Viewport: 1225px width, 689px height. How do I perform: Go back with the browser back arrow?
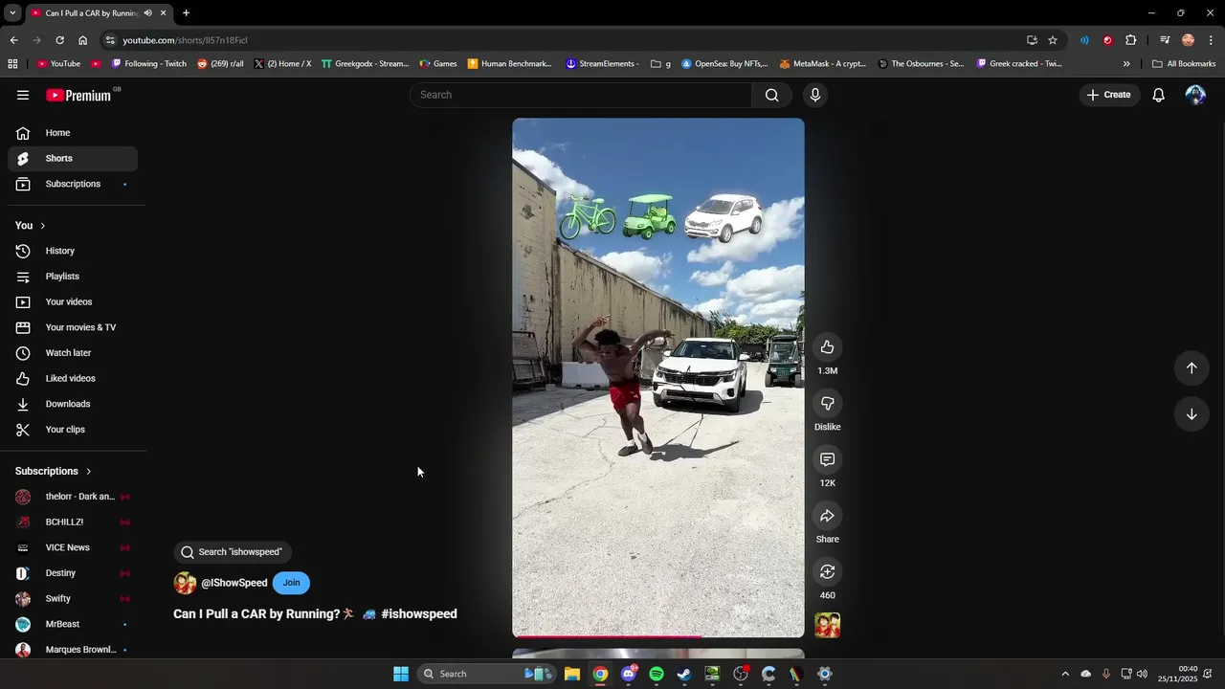pyautogui.click(x=13, y=40)
